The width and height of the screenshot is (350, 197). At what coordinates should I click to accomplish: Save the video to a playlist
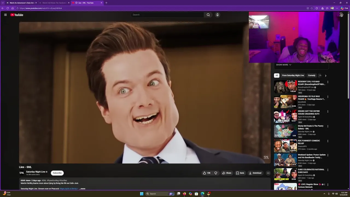(x=240, y=173)
